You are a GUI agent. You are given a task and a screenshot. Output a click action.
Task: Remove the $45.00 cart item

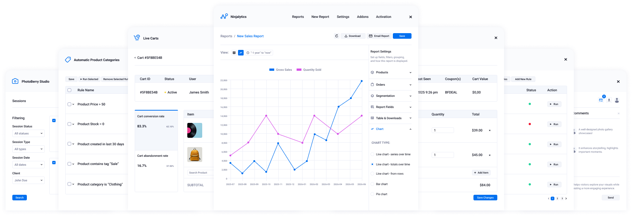(x=490, y=155)
